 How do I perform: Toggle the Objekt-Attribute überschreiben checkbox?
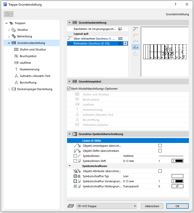[x=160, y=171]
